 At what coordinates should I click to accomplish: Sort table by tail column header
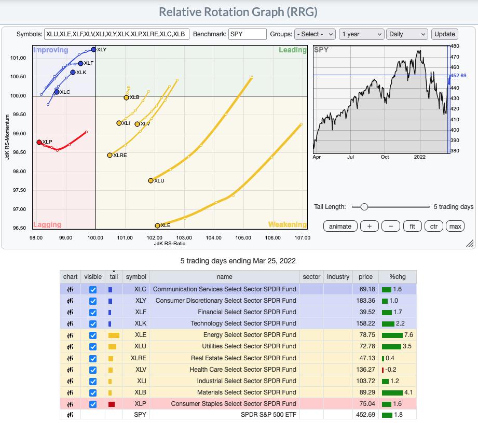(114, 277)
